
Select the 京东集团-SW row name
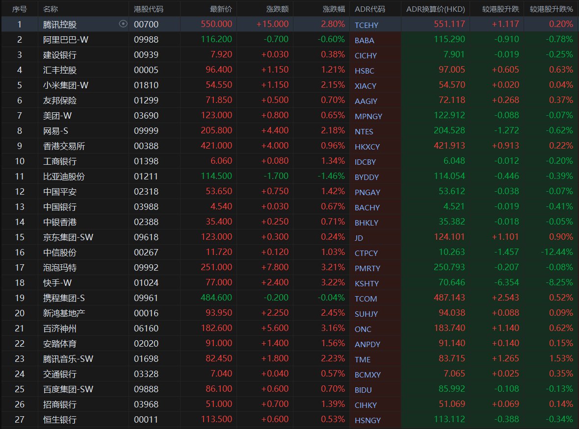[x=68, y=237]
